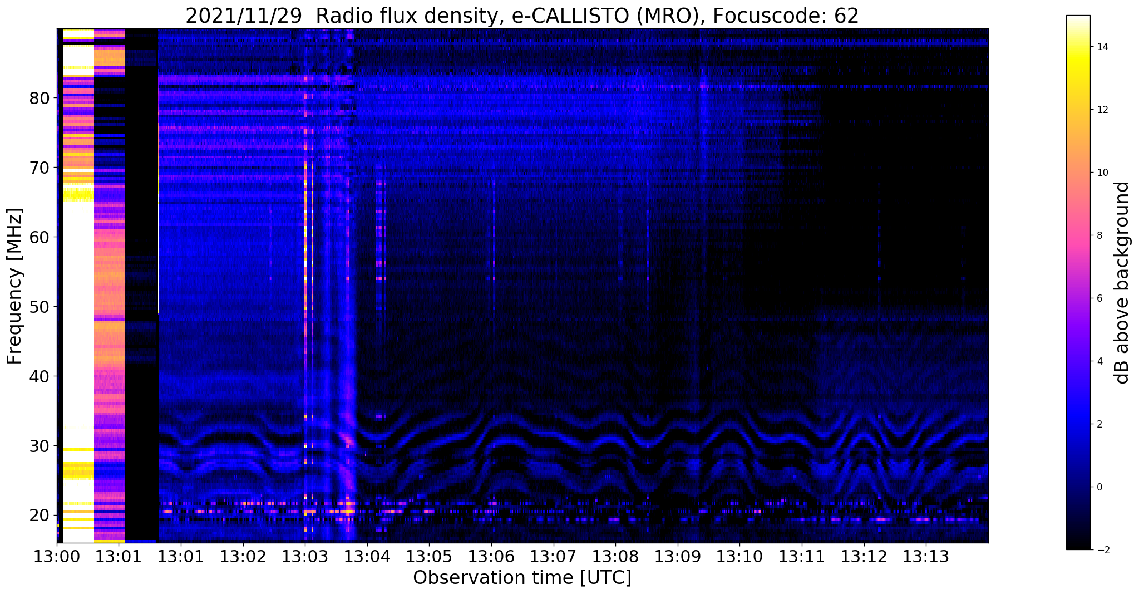The width and height of the screenshot is (1139, 594).
Task: Click the 13:03 time tick label
Action: [x=305, y=556]
